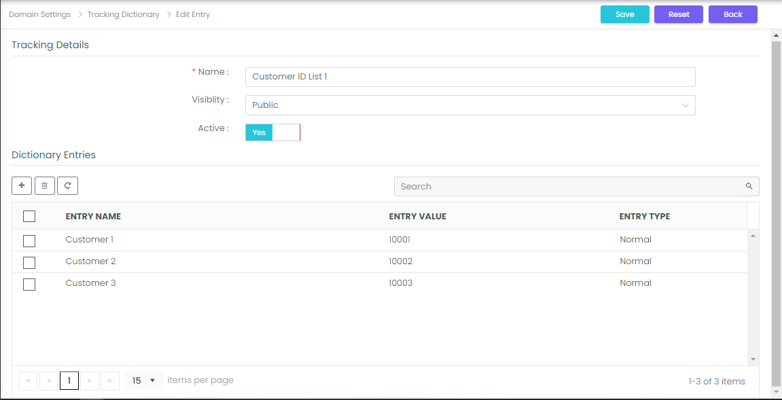Sort by ENTRY NAME column header
This screenshot has height=400, width=782.
click(93, 217)
